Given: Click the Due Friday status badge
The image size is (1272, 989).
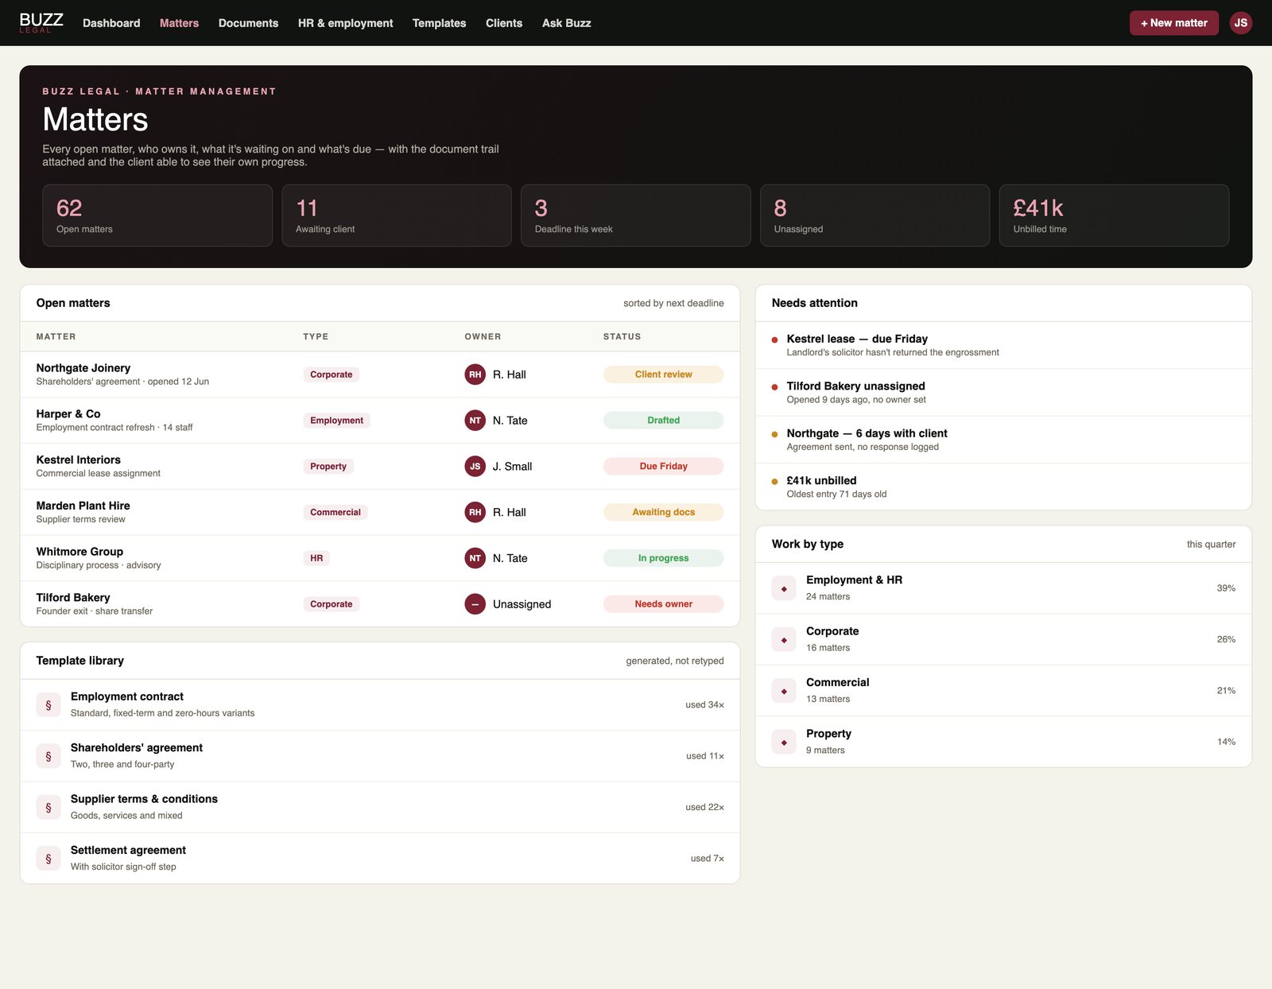Looking at the screenshot, I should click(x=663, y=466).
